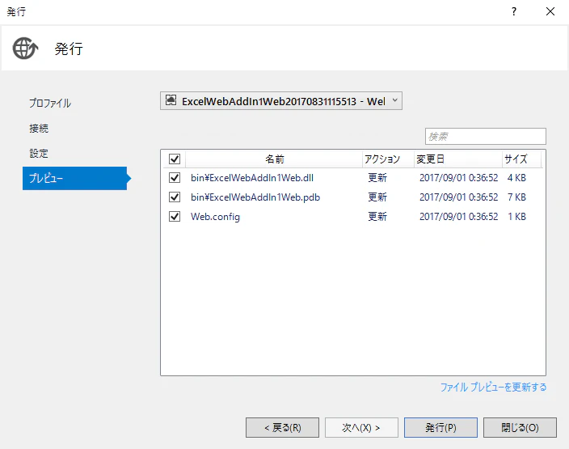Switch to 設定 tab
The height and width of the screenshot is (449, 569).
pyautogui.click(x=39, y=153)
